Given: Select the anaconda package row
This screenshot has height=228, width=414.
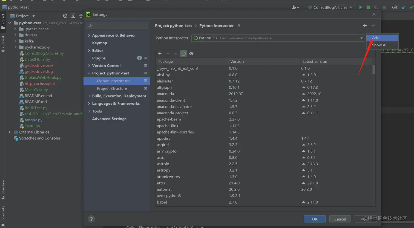Looking at the screenshot, I should (264, 94).
